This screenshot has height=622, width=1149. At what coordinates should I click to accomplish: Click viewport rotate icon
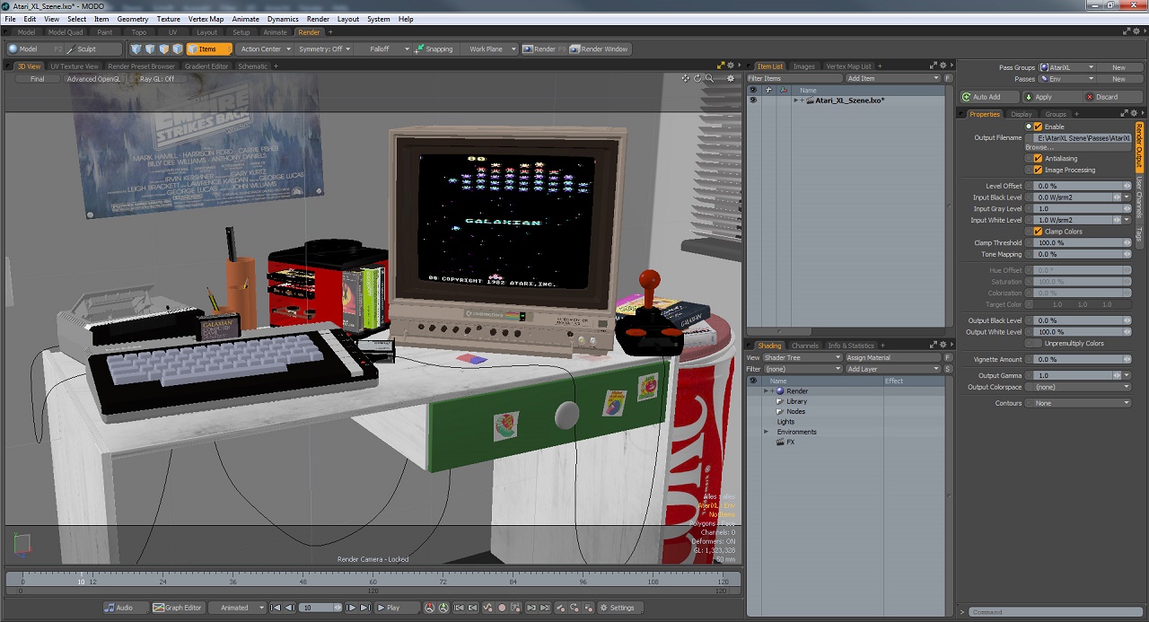pyautogui.click(x=697, y=79)
